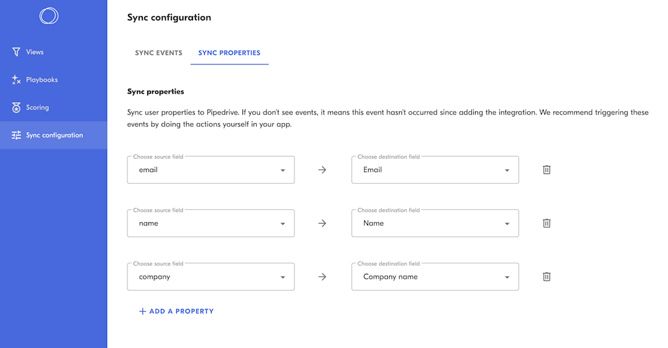Screen dimensions: 668x348
Task: Click the Playbooks sparkle icon
Action: coord(16,80)
